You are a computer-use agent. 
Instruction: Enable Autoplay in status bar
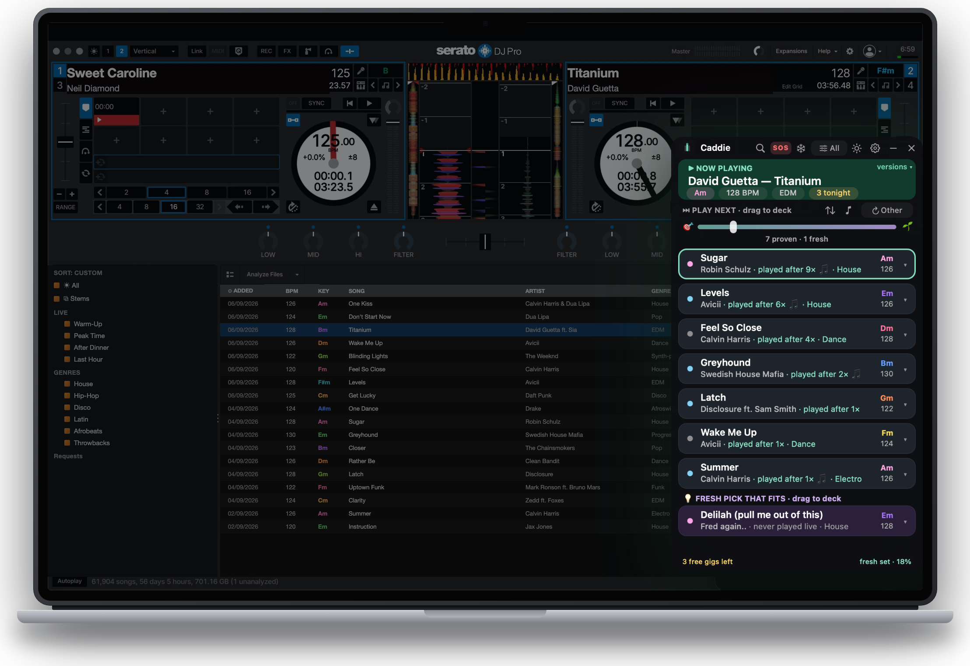pyautogui.click(x=69, y=581)
